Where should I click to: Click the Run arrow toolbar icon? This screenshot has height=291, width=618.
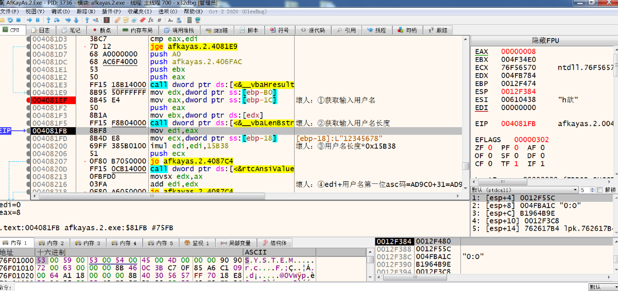[x=29, y=20]
